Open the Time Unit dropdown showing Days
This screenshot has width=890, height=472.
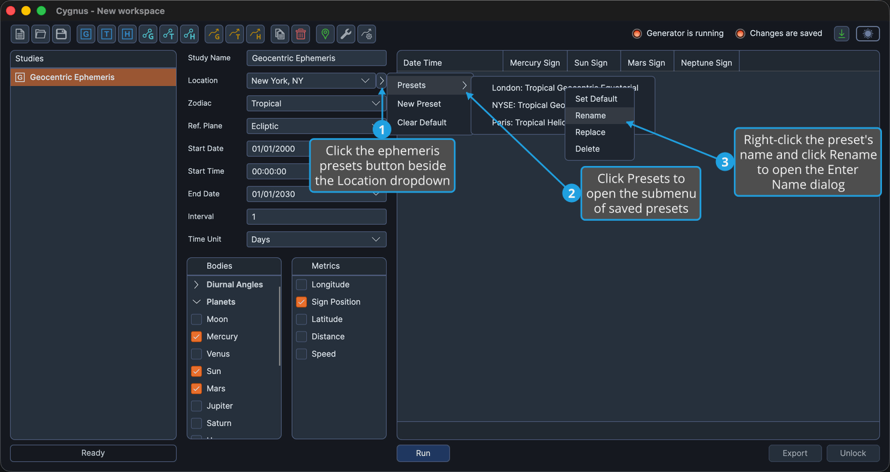pos(317,239)
